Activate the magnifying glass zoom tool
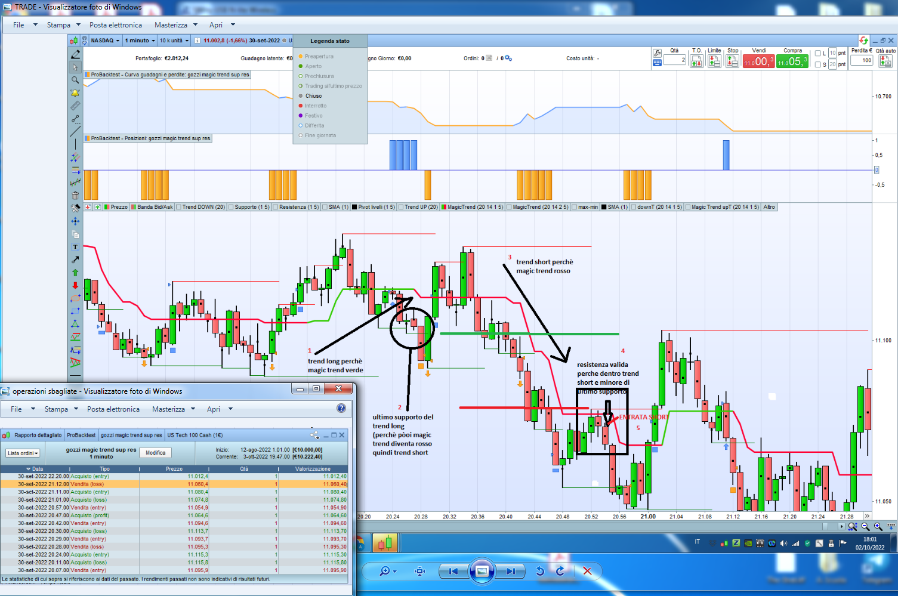Viewport: 898px width, 596px height. coord(75,80)
